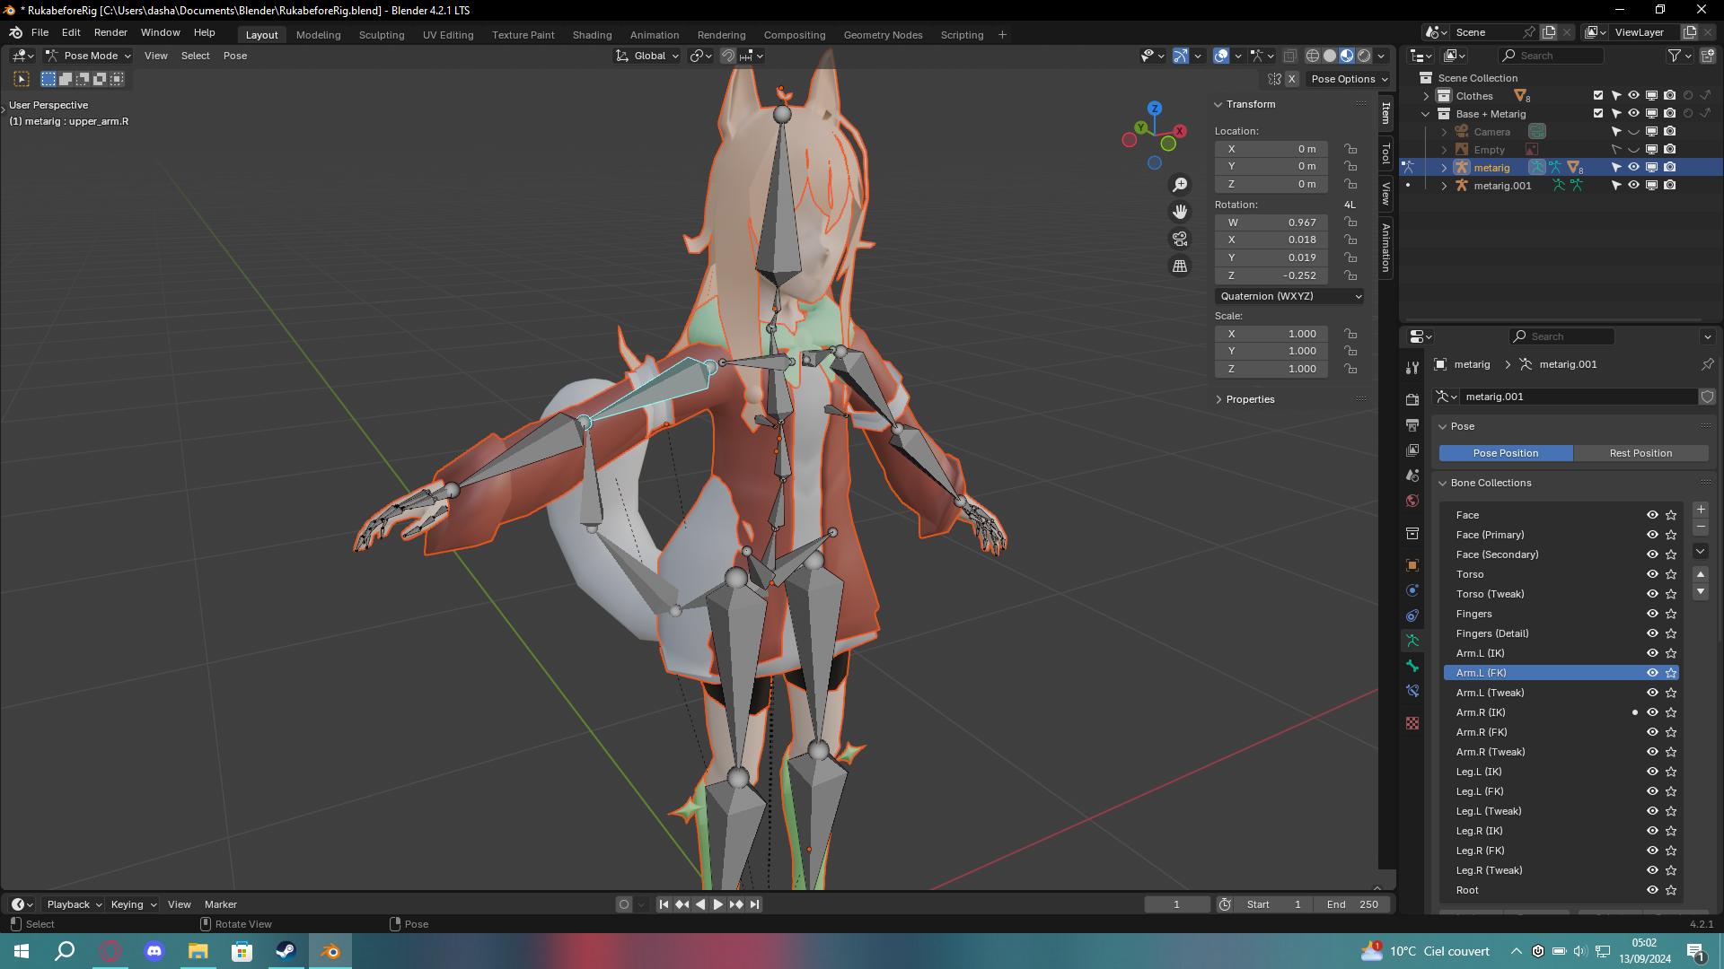Click the Scale X value field
Screen dimensions: 1724x969
1271,334
